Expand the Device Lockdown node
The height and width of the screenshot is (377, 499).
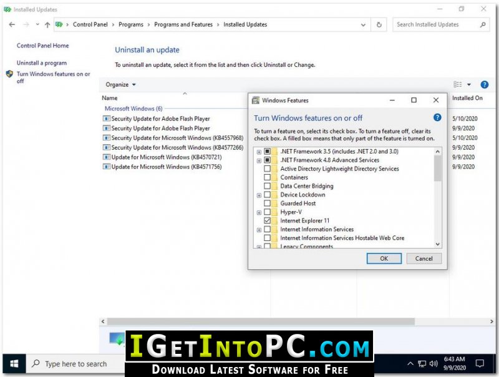pyautogui.click(x=259, y=195)
